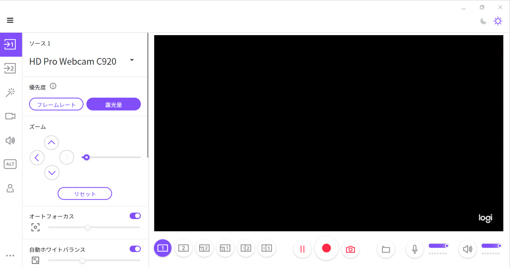This screenshot has height=268, width=510.
Task: Mute the microphone
Action: pyautogui.click(x=414, y=249)
